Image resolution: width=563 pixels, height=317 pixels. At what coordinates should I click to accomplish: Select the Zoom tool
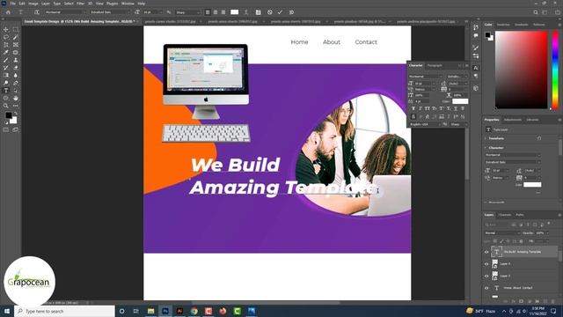(x=6, y=106)
